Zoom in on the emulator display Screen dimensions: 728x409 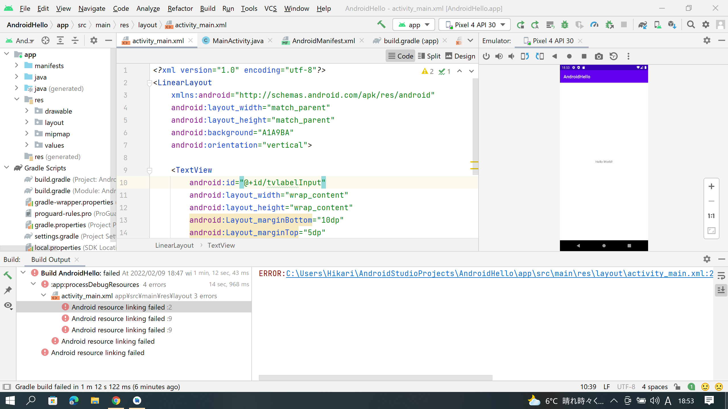tap(711, 186)
